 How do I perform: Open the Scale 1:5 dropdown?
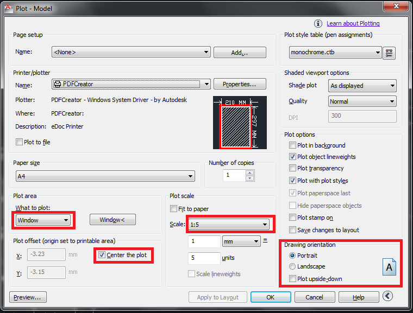(229, 225)
